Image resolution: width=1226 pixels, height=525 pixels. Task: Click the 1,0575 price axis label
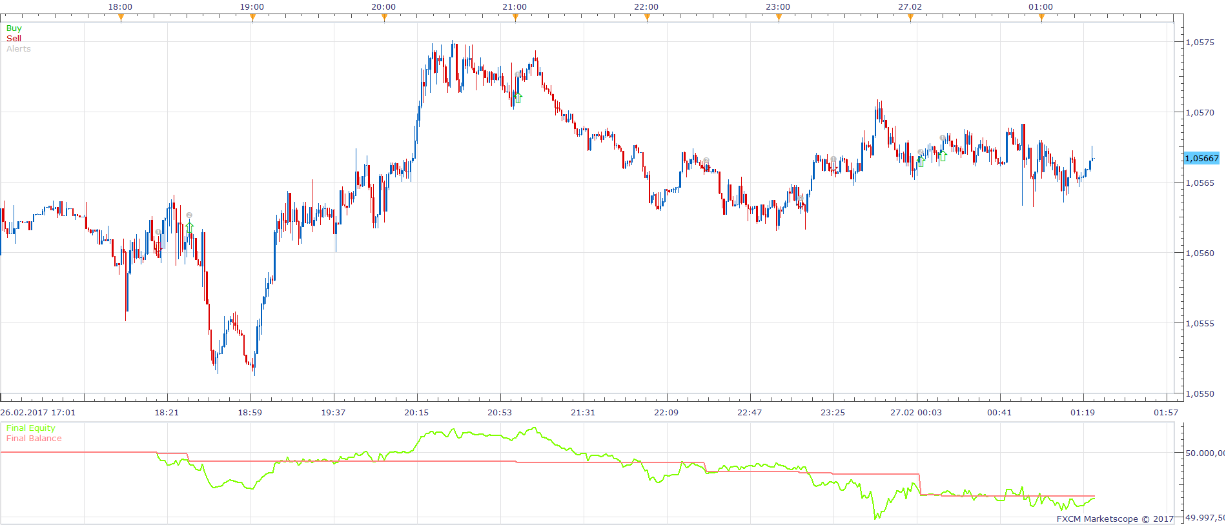(x=1200, y=42)
